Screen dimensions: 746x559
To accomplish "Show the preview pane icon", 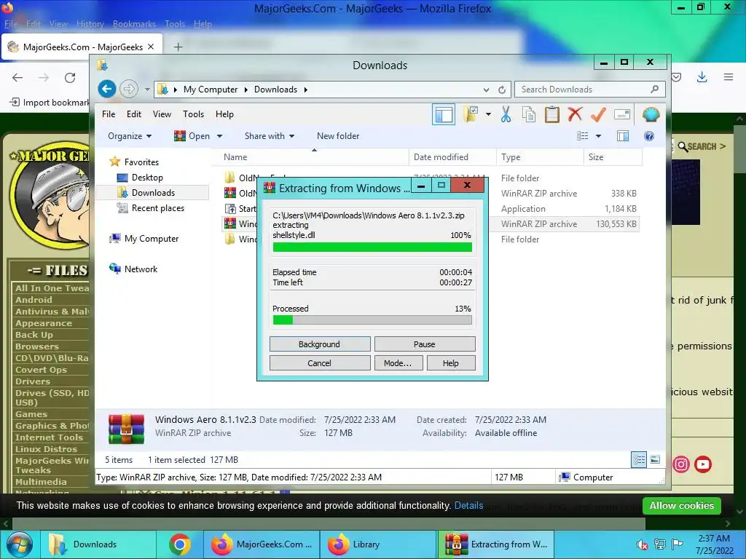I will pyautogui.click(x=622, y=136).
